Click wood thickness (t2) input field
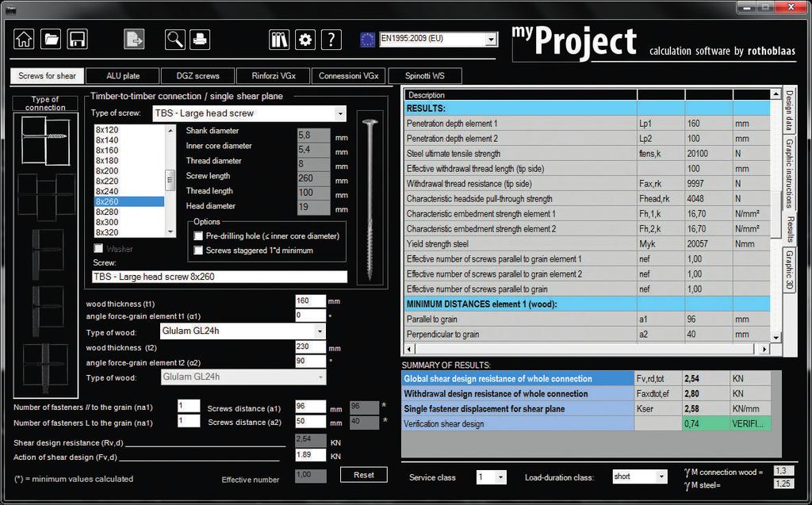The height and width of the screenshot is (505, 812). 310,346
